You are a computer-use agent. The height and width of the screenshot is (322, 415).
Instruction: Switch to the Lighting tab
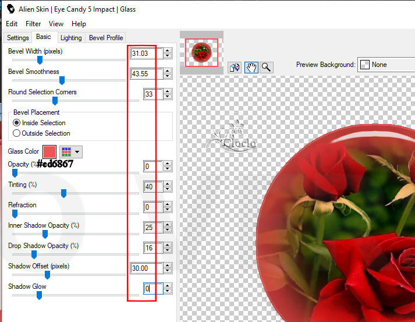[71, 38]
